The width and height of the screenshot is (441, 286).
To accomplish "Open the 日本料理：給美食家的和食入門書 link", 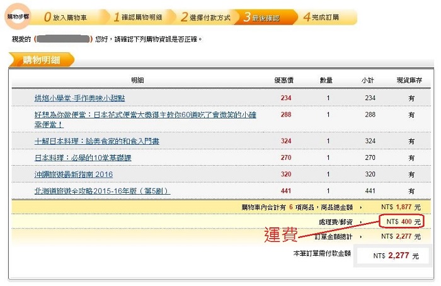I will 97,141.
